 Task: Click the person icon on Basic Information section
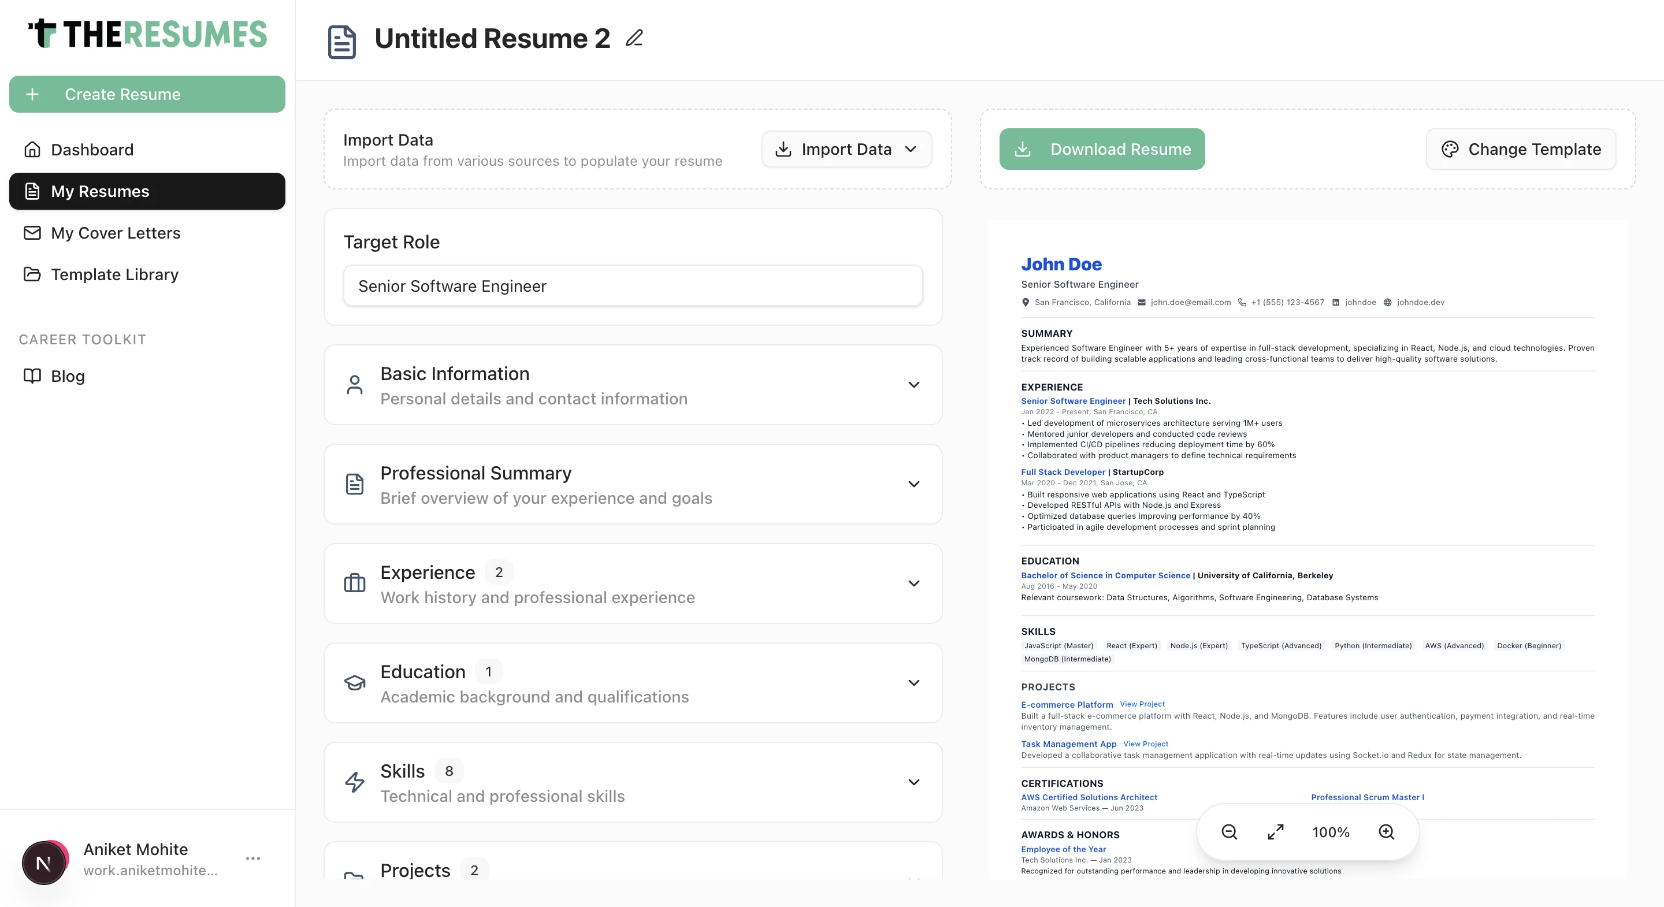tap(355, 384)
